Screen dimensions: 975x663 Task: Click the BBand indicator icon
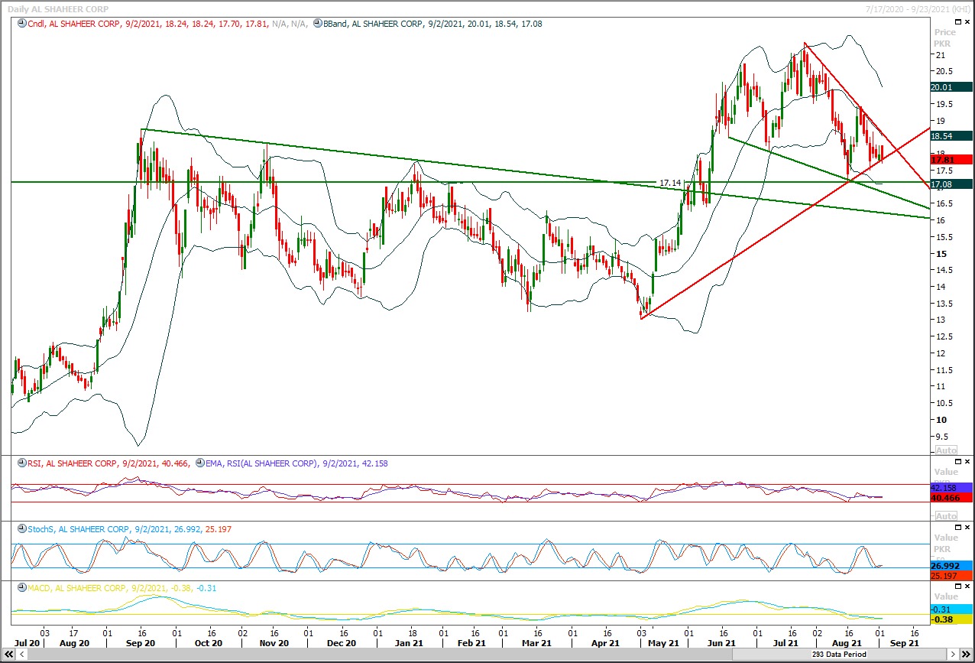click(x=317, y=24)
